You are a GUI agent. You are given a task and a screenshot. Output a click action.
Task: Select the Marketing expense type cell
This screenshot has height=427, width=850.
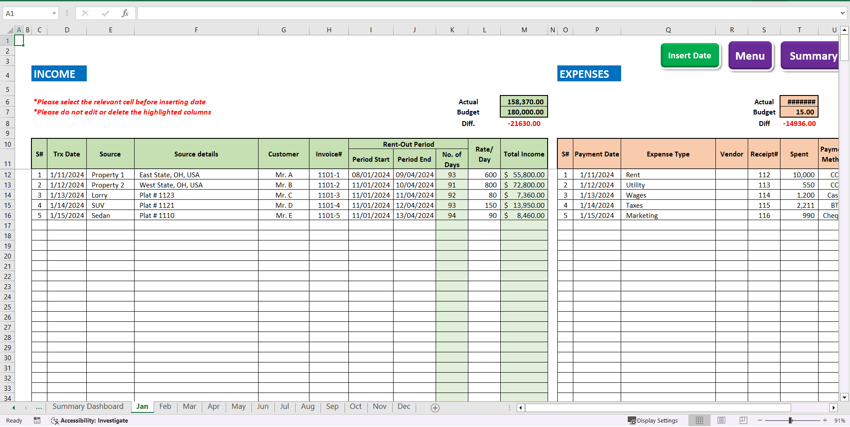(668, 215)
